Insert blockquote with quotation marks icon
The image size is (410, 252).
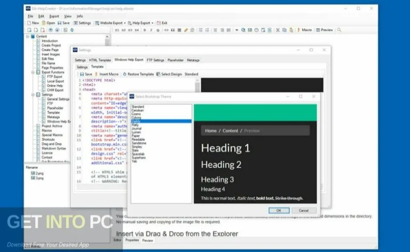tap(172, 30)
